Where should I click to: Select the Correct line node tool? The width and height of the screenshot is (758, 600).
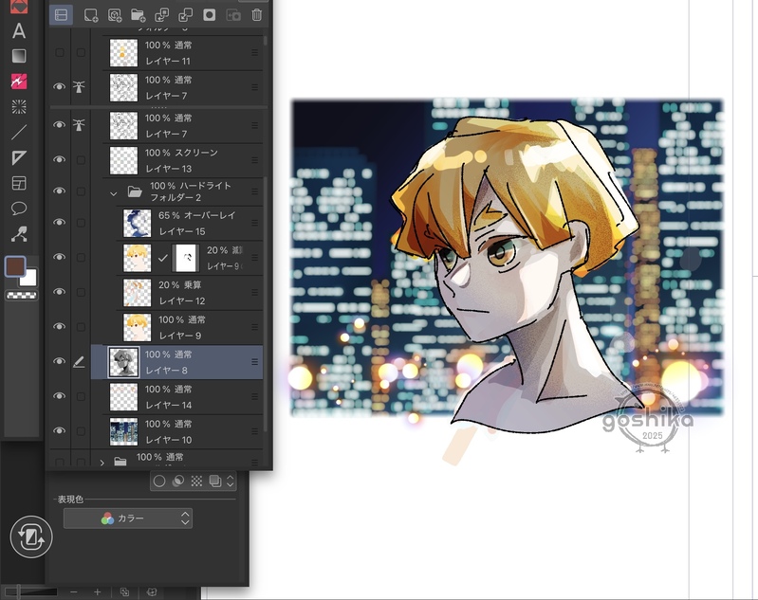pyautogui.click(x=19, y=234)
